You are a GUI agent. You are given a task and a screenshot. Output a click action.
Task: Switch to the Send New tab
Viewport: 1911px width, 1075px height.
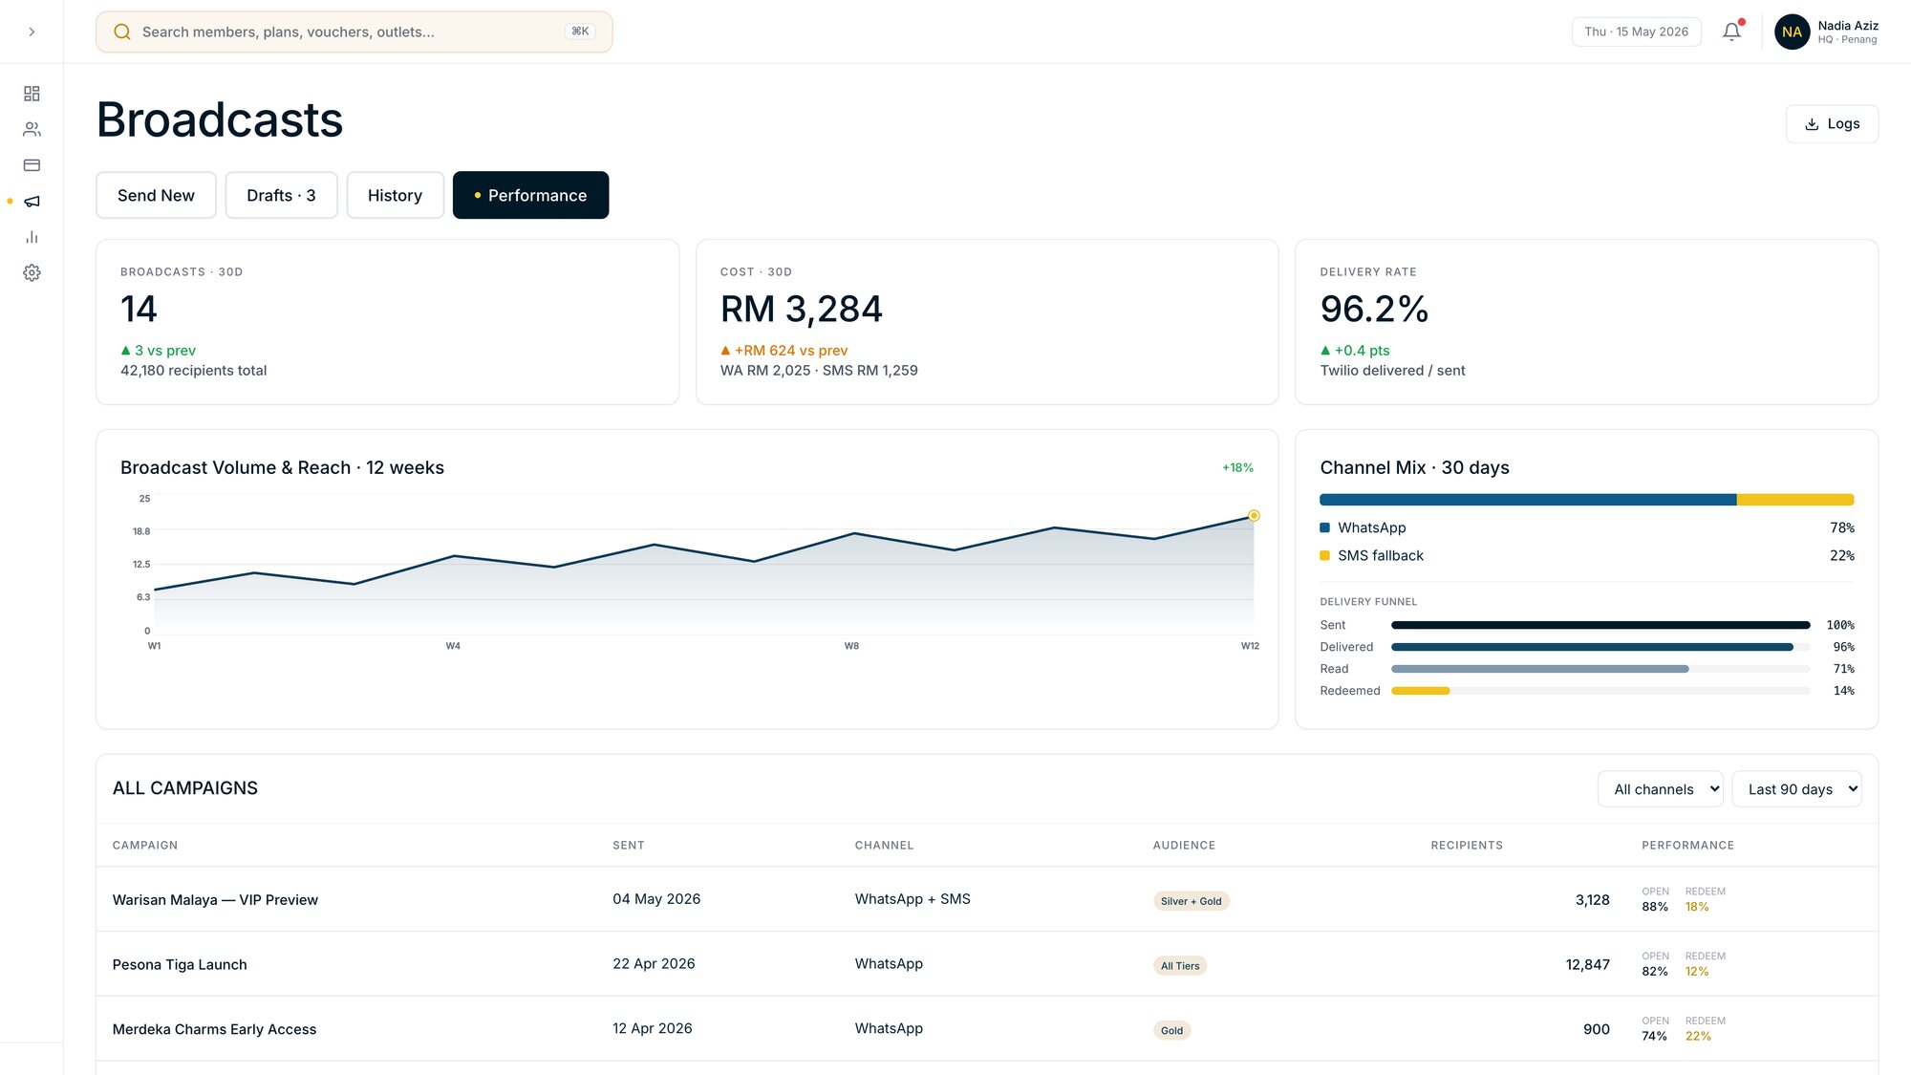tap(156, 195)
